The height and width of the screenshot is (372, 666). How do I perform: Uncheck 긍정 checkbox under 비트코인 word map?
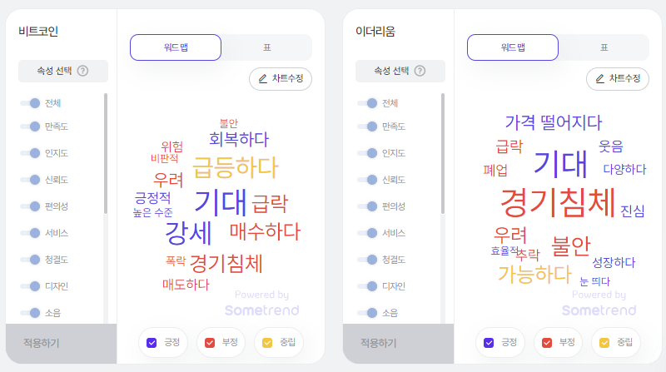[x=152, y=343]
